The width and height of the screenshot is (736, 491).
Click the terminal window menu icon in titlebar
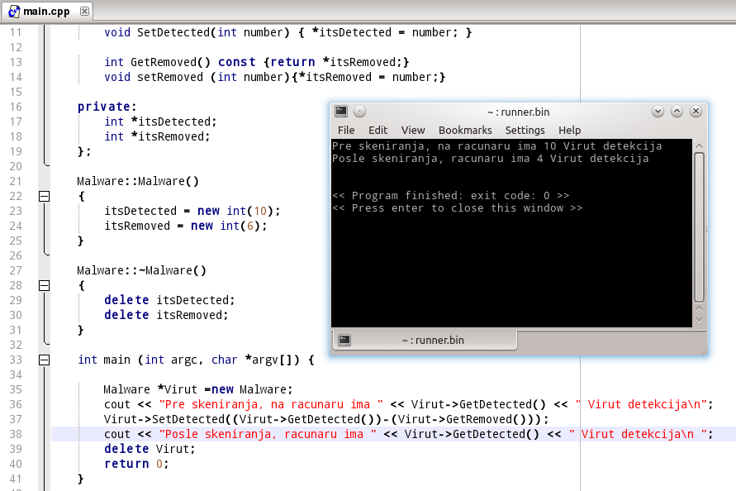pos(341,112)
